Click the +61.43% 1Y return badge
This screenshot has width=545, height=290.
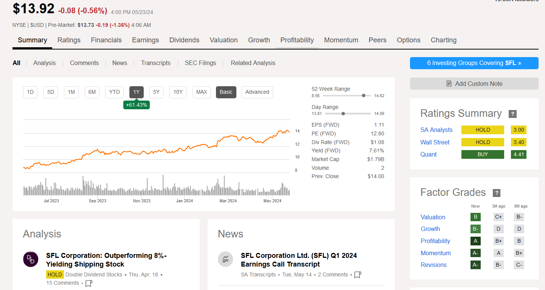click(137, 105)
